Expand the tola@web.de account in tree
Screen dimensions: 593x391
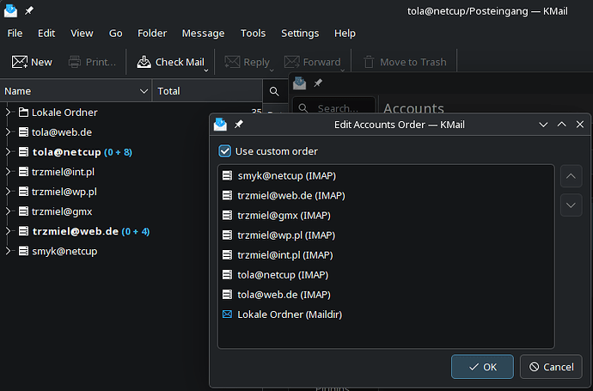tap(8, 132)
